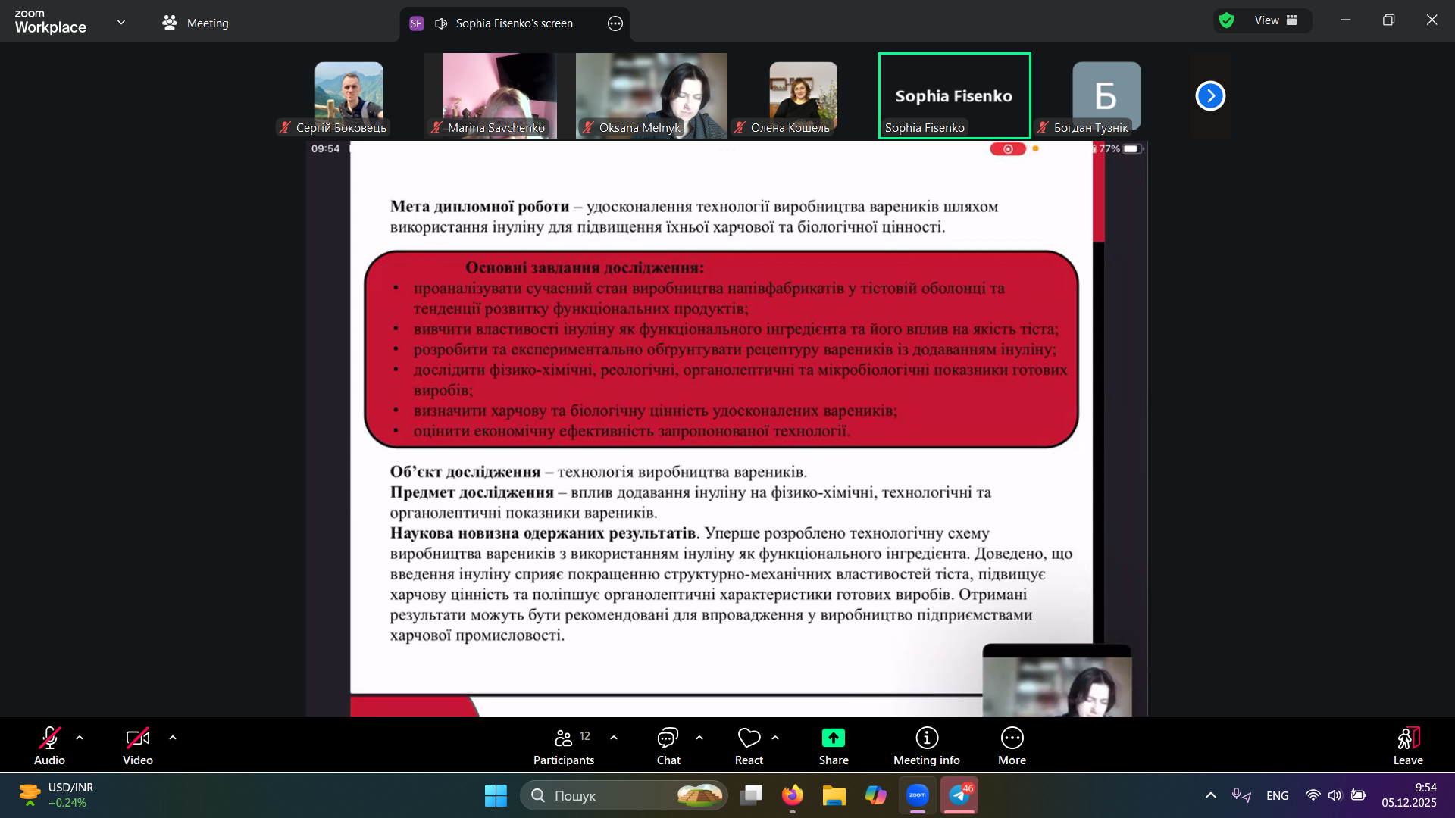Image resolution: width=1455 pixels, height=818 pixels.
Task: Open the screen share options ellipsis
Action: tap(615, 23)
